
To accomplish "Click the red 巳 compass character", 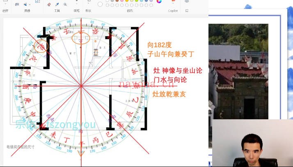I will coord(109,135).
